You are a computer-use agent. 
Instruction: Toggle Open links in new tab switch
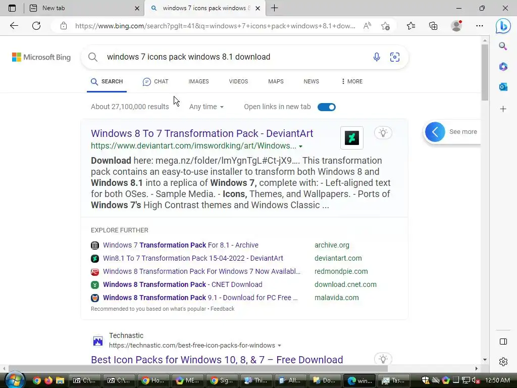[327, 107]
